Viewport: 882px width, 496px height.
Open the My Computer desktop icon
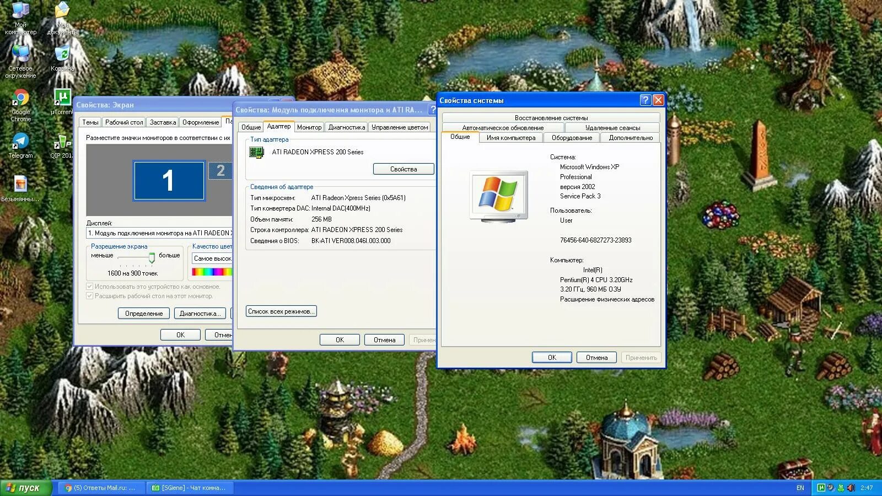click(20, 18)
